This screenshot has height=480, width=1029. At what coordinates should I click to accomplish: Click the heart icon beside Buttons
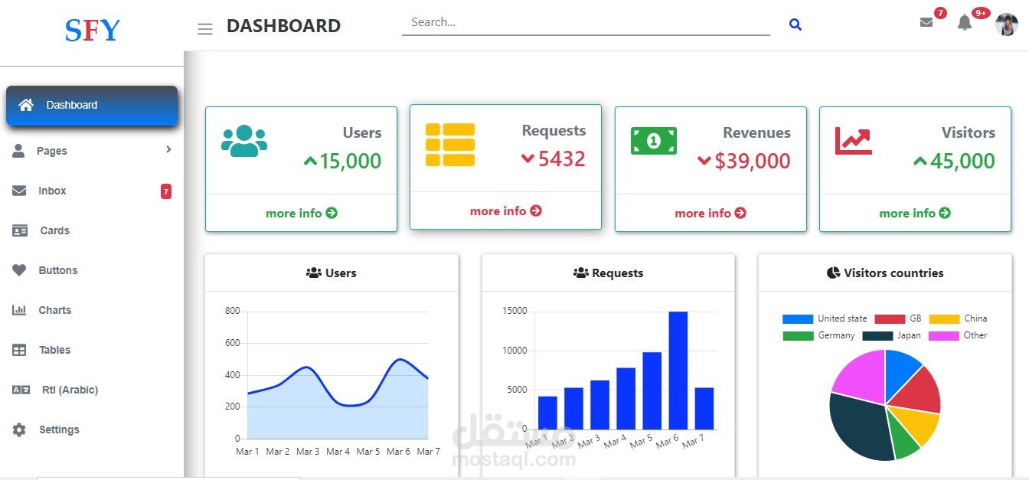pyautogui.click(x=19, y=270)
